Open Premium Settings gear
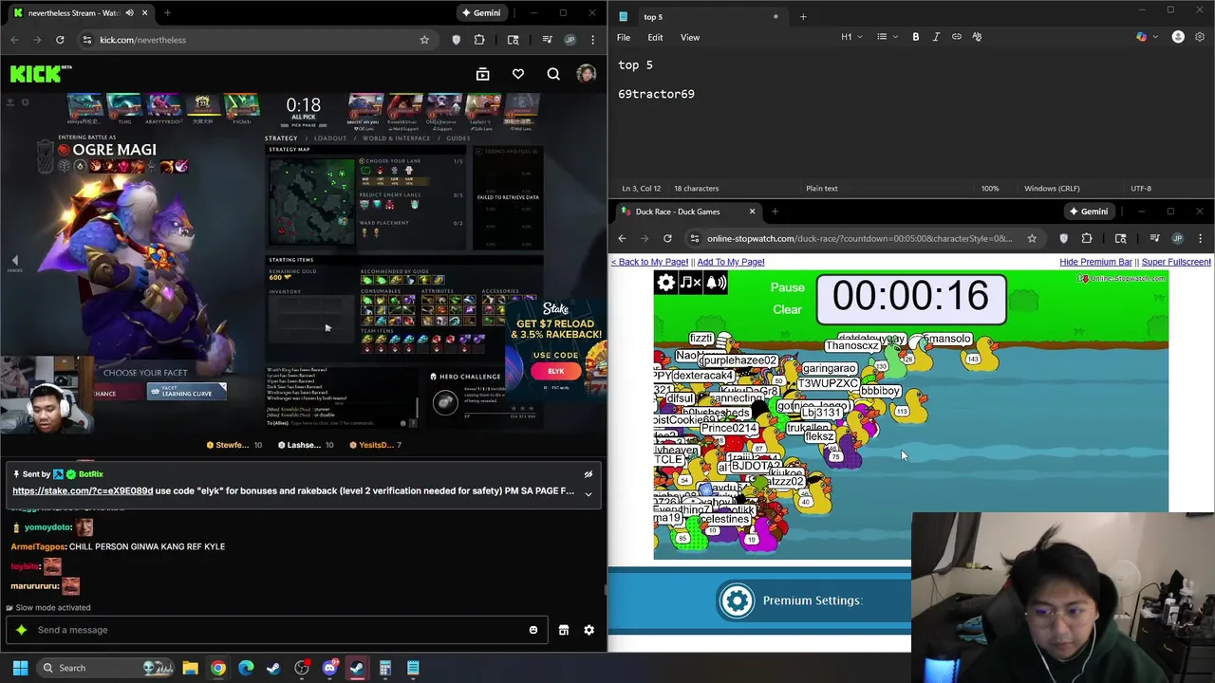The image size is (1215, 683). tap(737, 600)
